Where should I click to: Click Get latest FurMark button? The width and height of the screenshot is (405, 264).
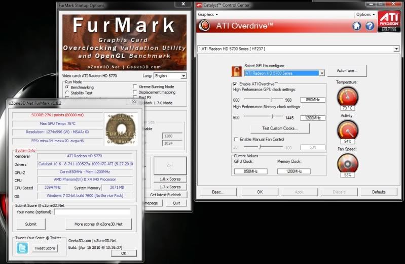166,195
